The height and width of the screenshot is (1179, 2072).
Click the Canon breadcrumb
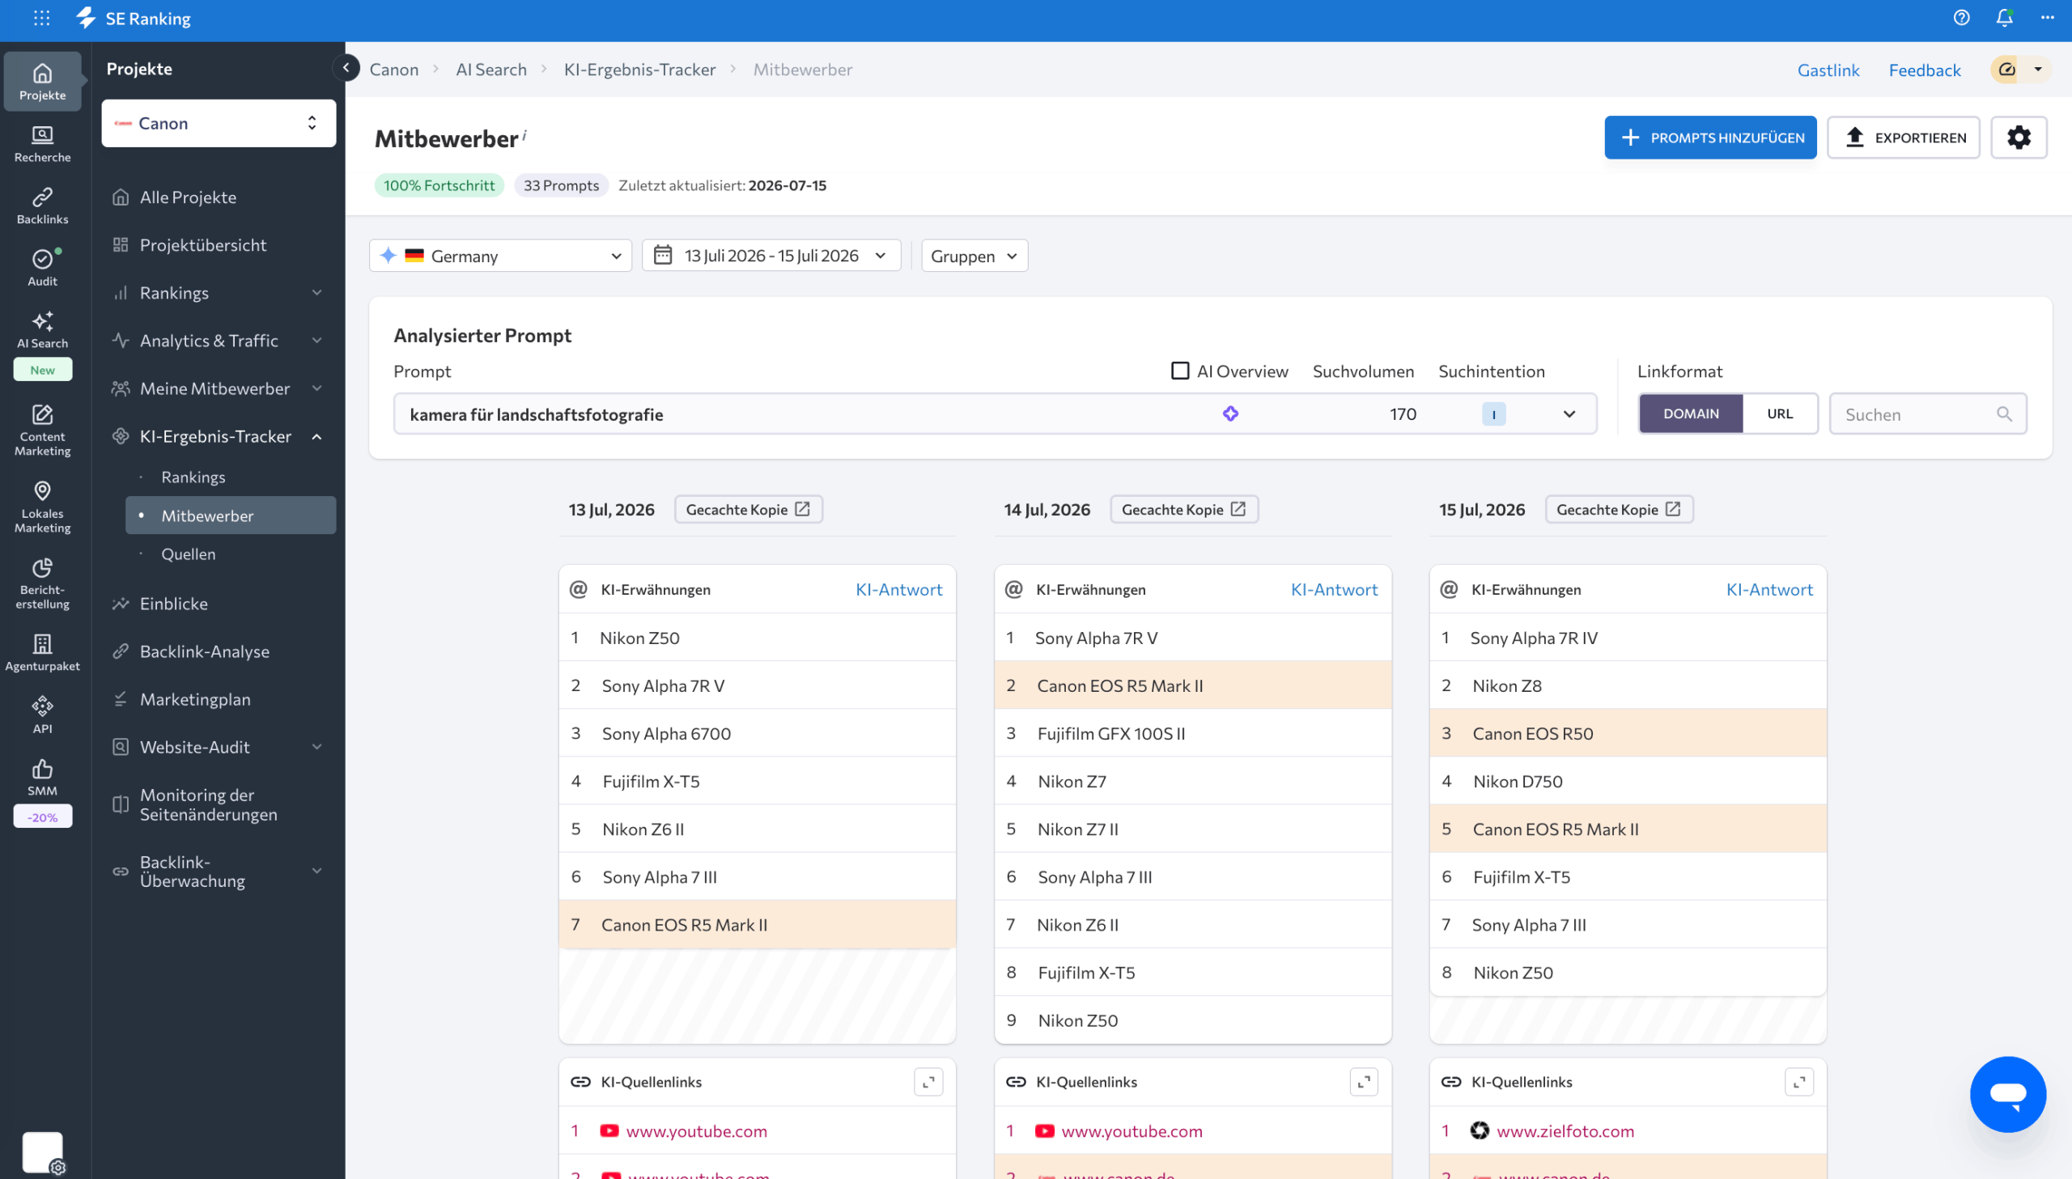(394, 70)
